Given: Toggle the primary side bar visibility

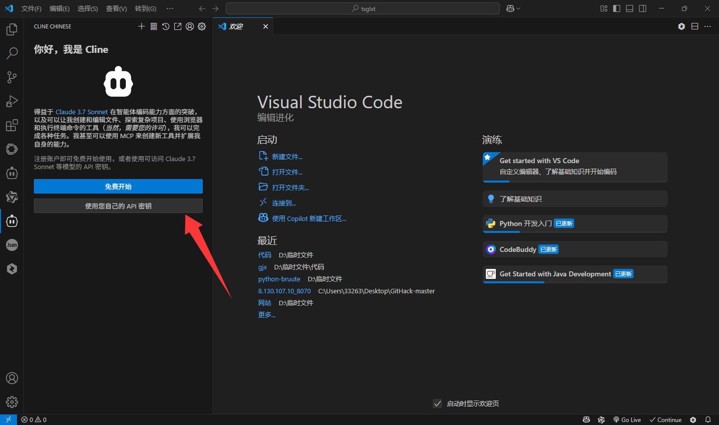Looking at the screenshot, I should click(617, 8).
